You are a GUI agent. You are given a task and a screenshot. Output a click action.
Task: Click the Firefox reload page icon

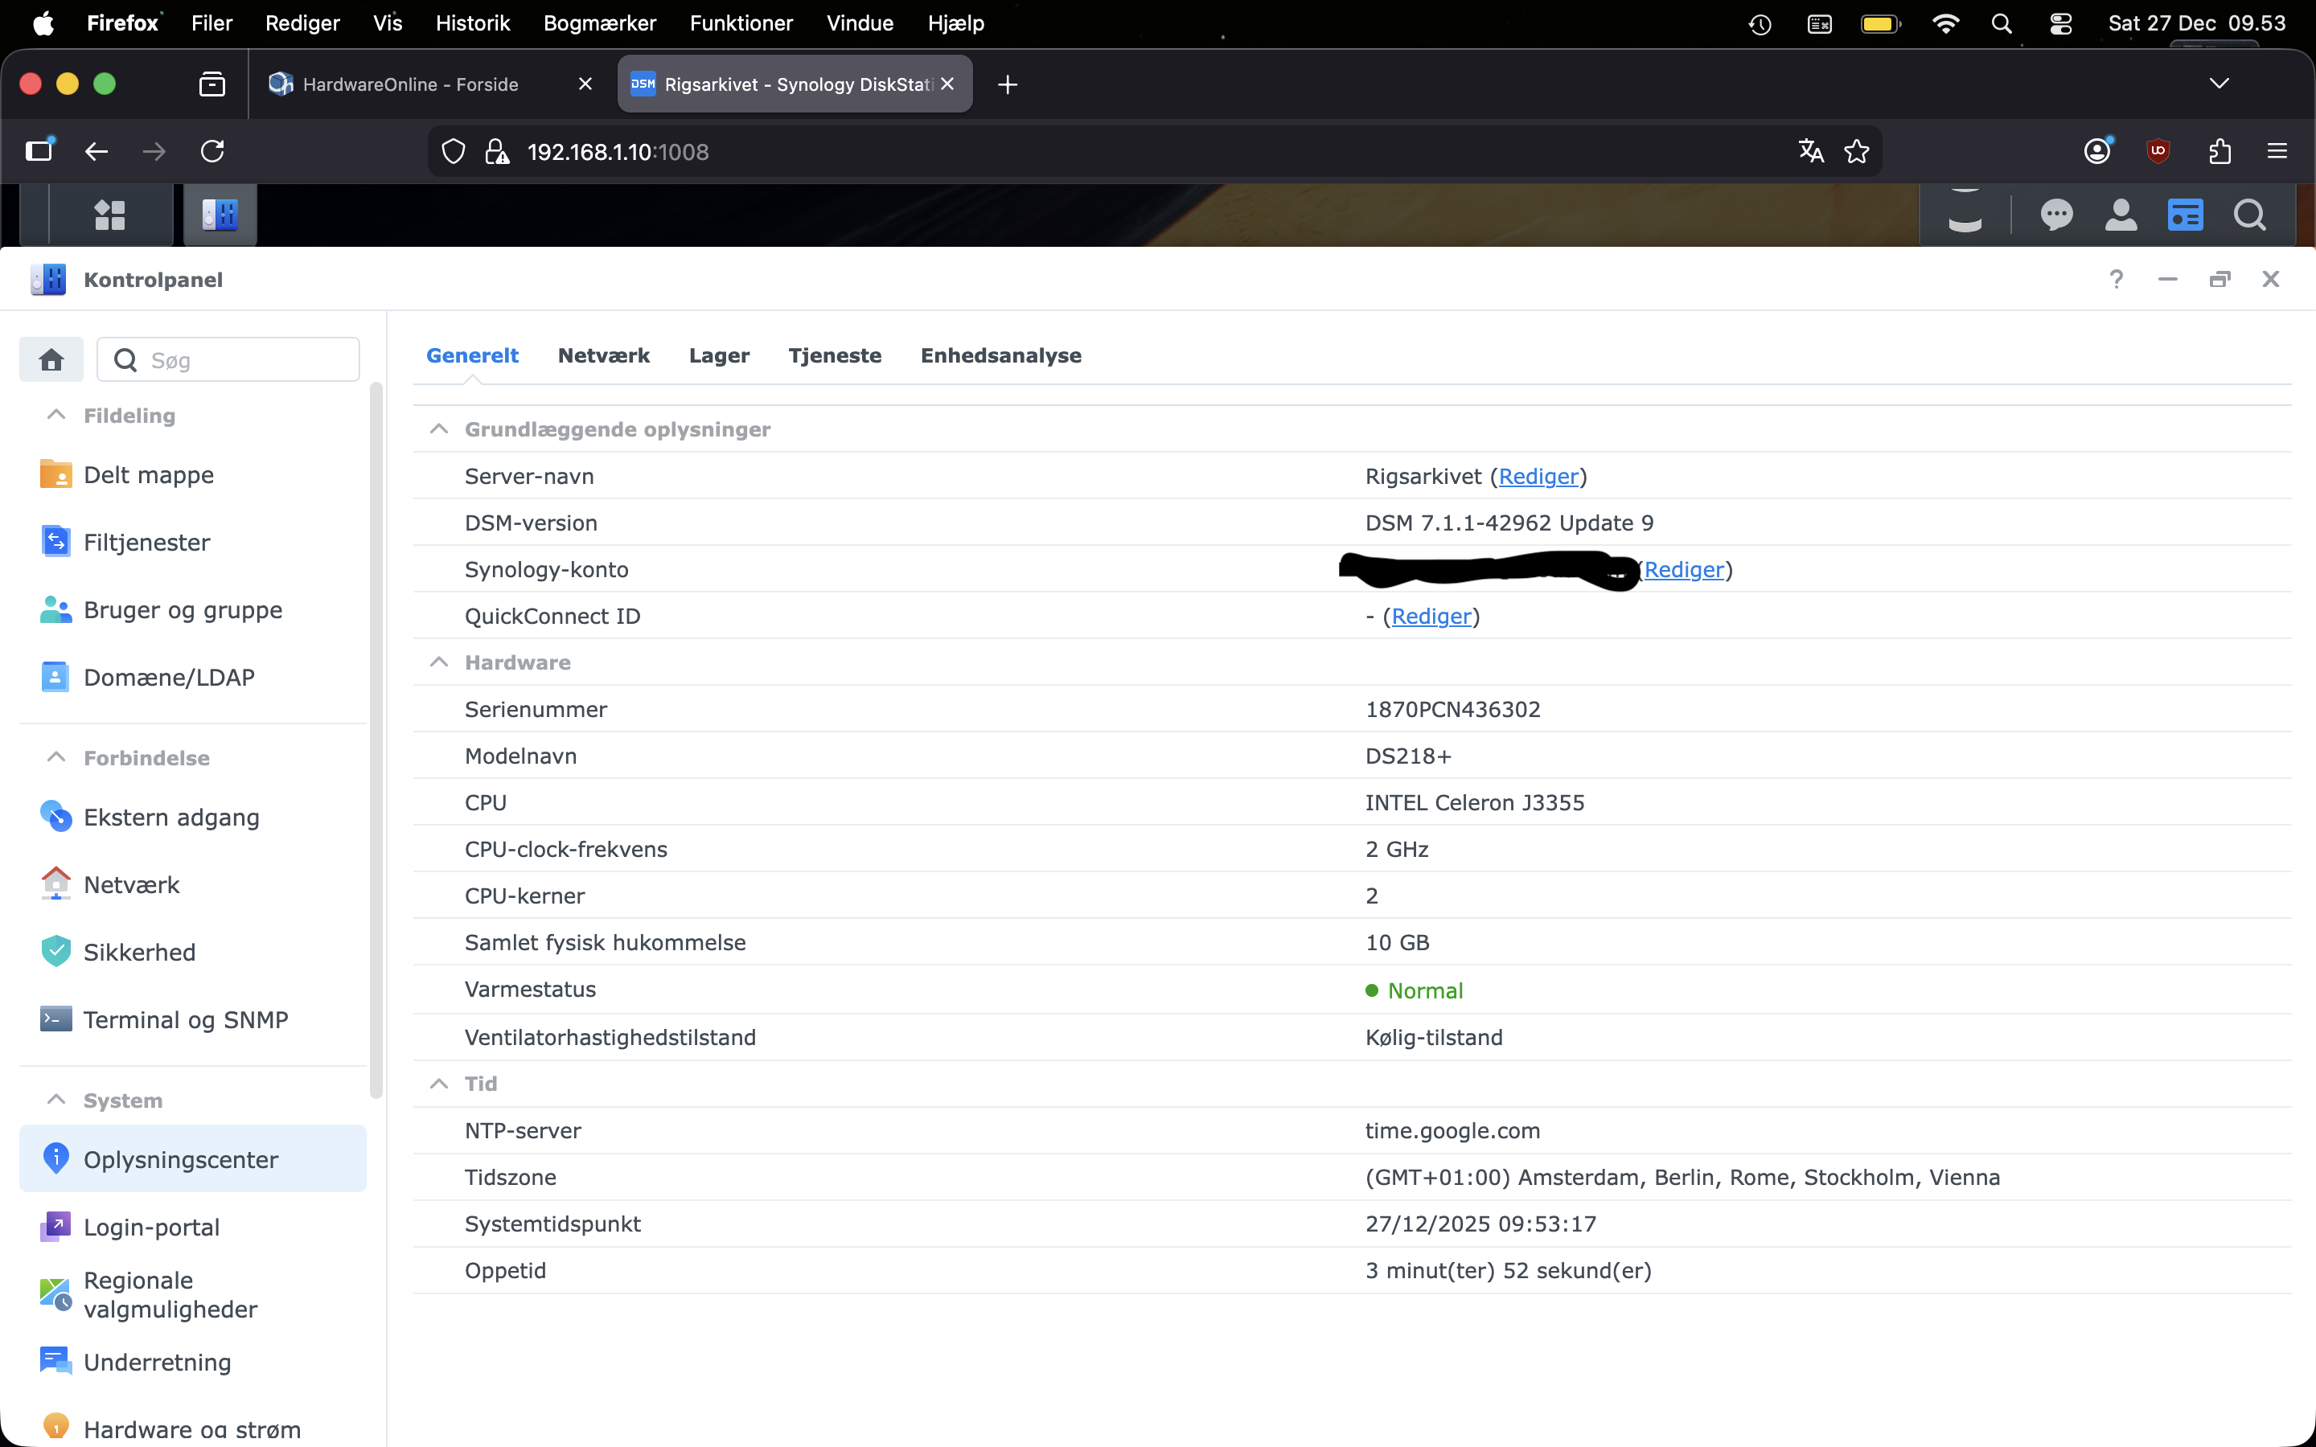pyautogui.click(x=212, y=151)
